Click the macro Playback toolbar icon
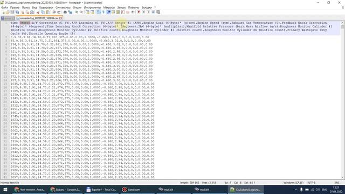The height and width of the screenshot is (194, 345). (x=148, y=12)
